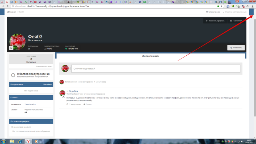Click the green lock security icon
Screen dimensions: 256x144
pyautogui.click(x=218, y=6)
